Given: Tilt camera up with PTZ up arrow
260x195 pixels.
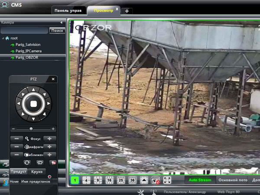Looking at the screenshot, I should tap(33, 90).
